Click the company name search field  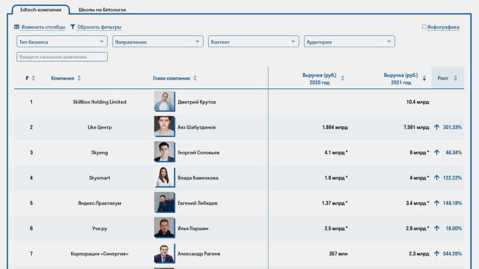pos(62,57)
